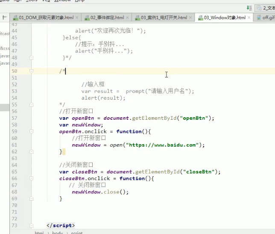Switch to the 02_事件绑定.html tab

click(x=107, y=18)
